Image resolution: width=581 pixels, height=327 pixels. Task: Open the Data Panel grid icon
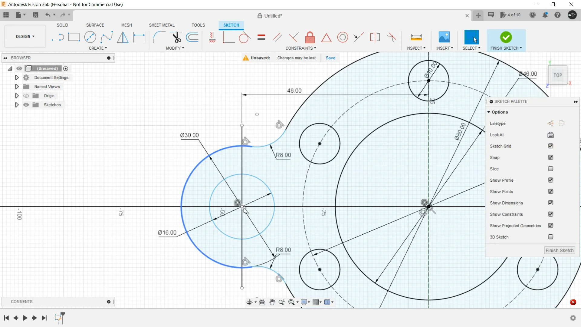(6, 15)
